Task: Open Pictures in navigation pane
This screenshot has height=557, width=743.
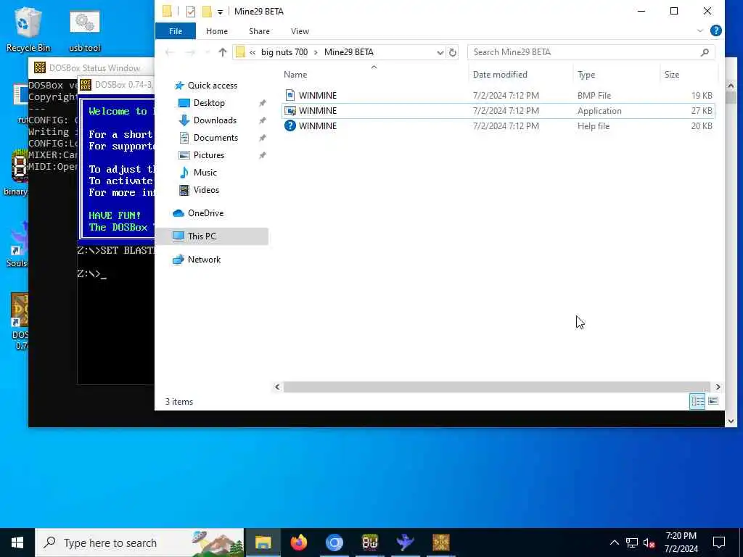Action: (x=208, y=155)
